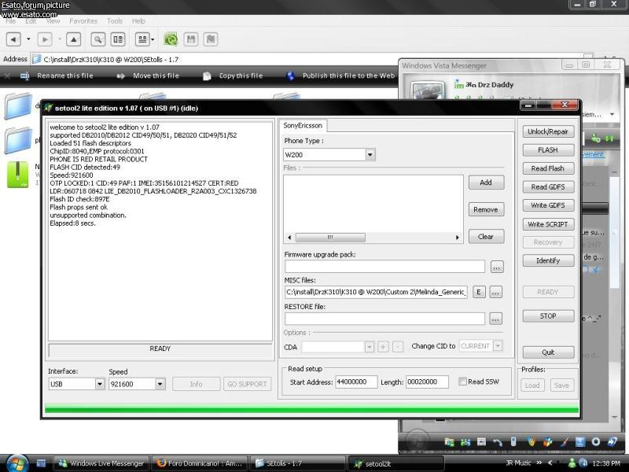629x472 pixels.
Task: Browse for MISC files with ellipsis button
Action: (x=495, y=293)
